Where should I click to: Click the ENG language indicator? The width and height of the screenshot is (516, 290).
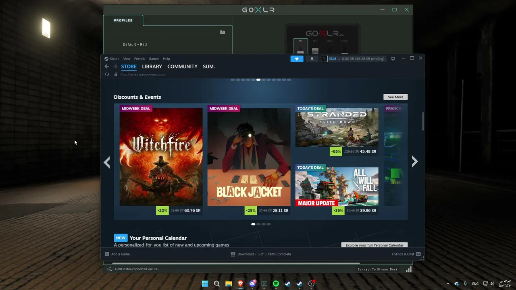(475, 284)
